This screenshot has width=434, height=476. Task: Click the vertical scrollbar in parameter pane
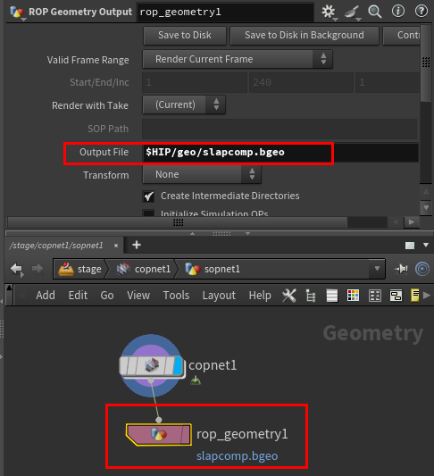(426, 63)
